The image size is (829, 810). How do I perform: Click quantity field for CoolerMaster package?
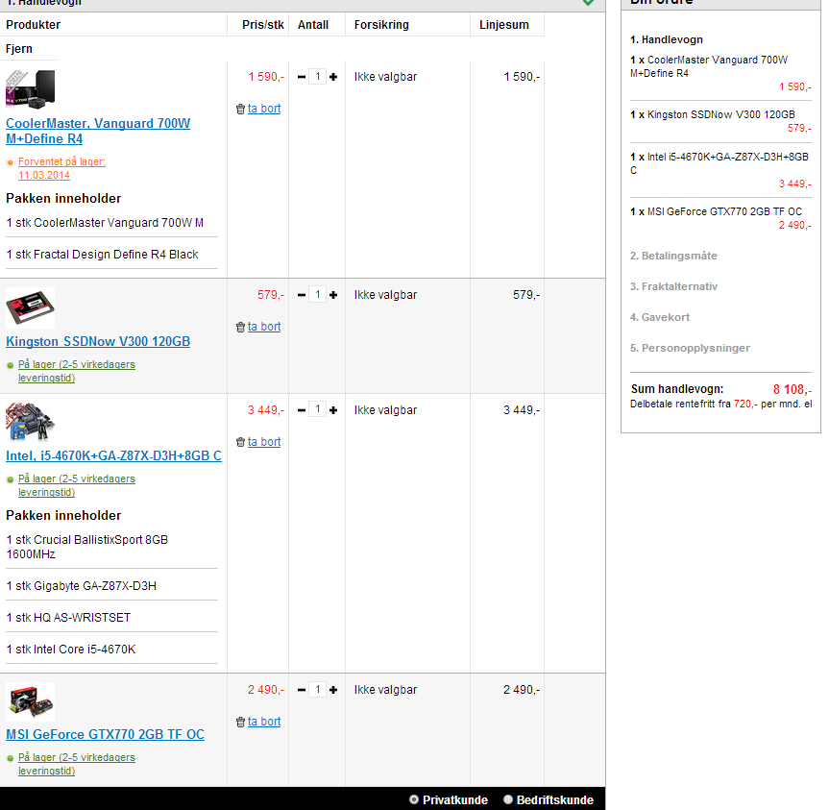click(x=318, y=77)
